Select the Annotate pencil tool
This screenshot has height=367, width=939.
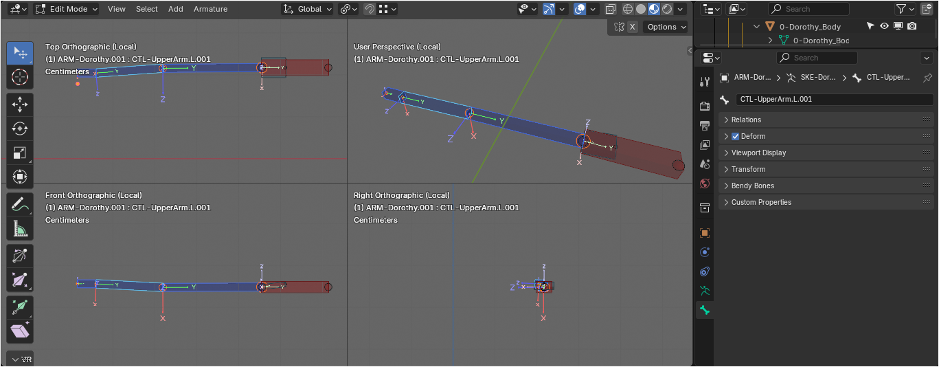(x=20, y=204)
